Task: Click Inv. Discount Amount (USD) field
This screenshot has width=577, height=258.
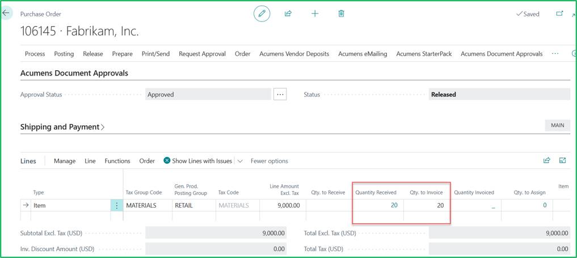Action: (x=216, y=249)
